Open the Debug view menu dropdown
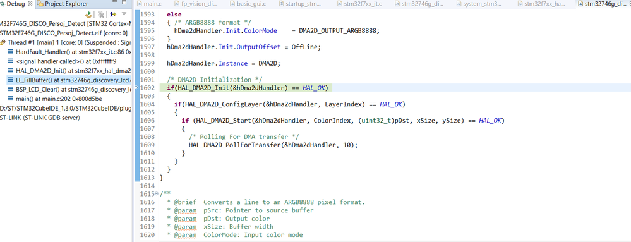This screenshot has width=631, height=242. click(x=124, y=14)
